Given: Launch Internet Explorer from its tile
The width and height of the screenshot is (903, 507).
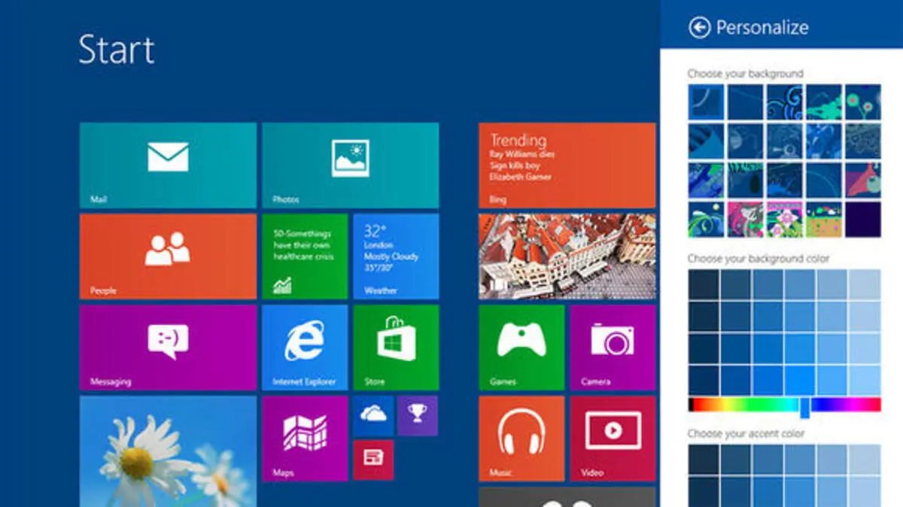Looking at the screenshot, I should coord(305,347).
